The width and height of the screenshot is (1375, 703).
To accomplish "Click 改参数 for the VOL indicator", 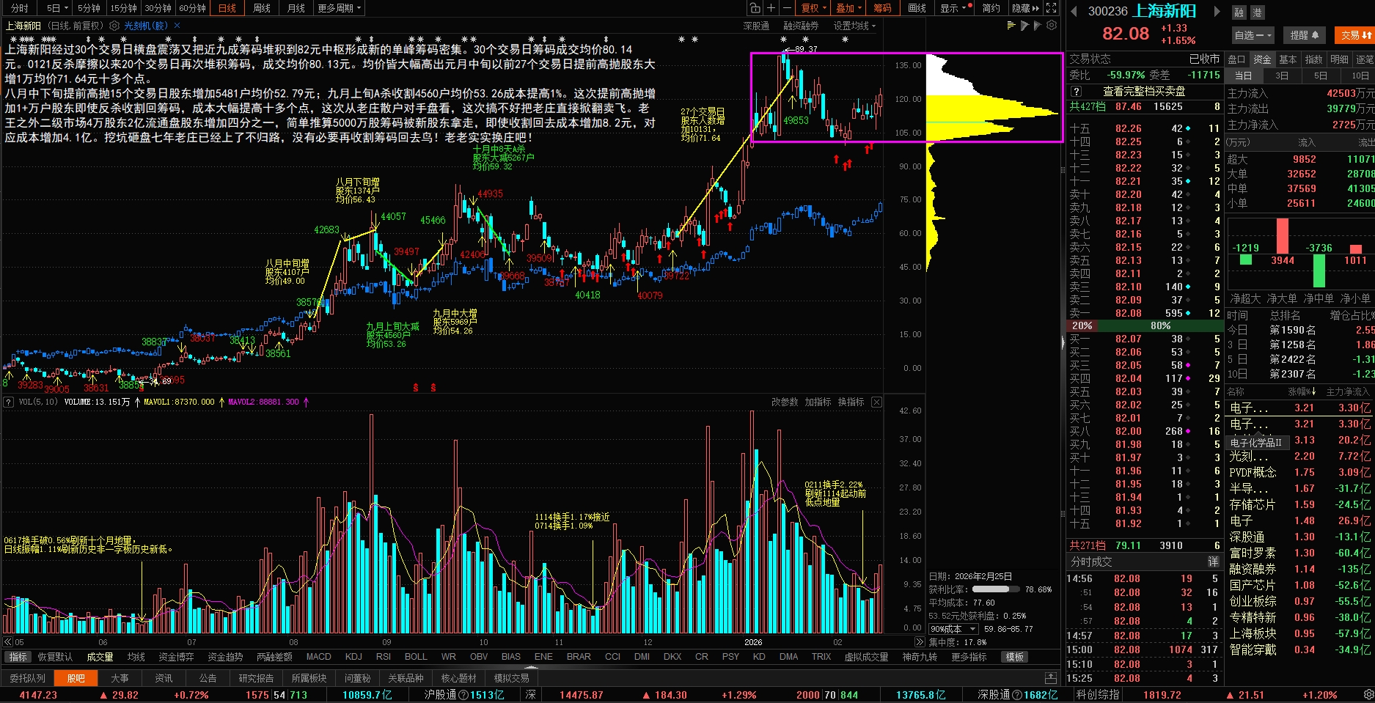I will 785,402.
